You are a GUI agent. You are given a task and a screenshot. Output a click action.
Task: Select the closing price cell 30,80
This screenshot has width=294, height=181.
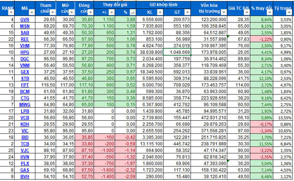click(x=85, y=20)
